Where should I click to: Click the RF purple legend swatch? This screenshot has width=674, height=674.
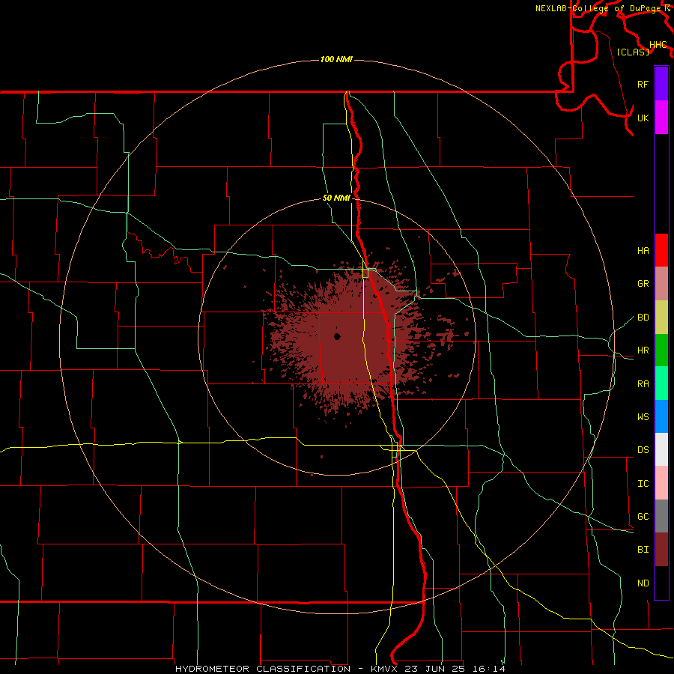[x=661, y=84]
